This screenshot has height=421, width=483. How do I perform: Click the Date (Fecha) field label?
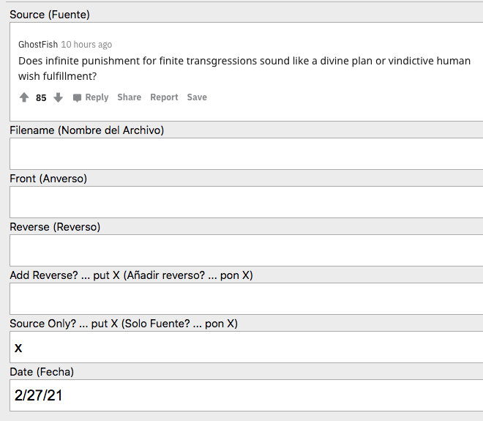point(42,372)
